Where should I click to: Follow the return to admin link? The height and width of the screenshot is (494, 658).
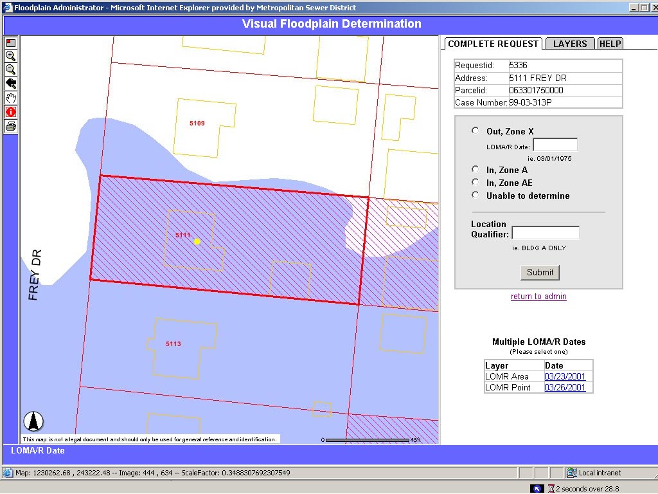538,296
